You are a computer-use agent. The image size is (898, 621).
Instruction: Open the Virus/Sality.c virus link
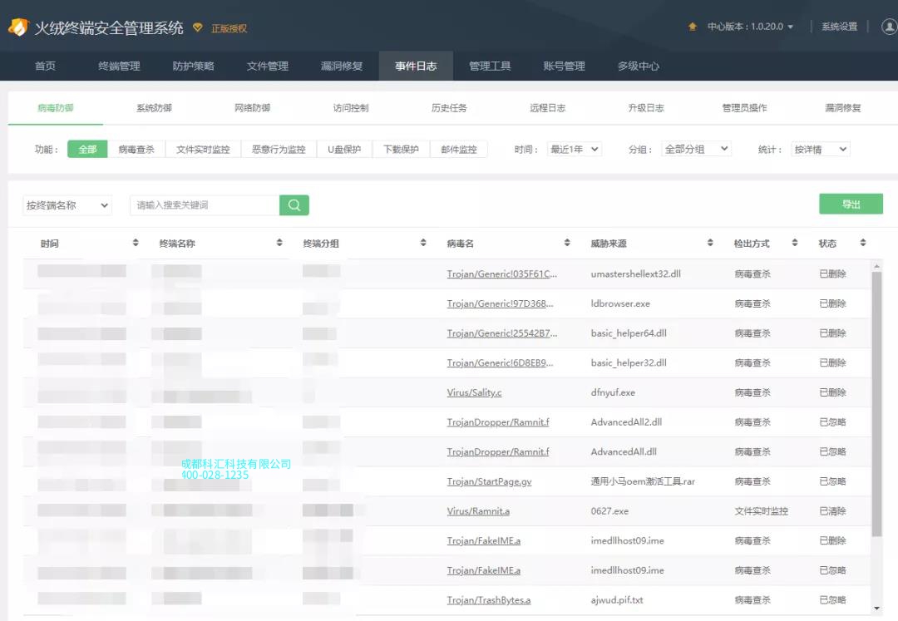click(x=474, y=392)
